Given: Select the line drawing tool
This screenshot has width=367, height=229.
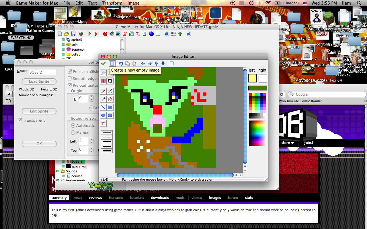Looking at the screenshot, I should click(x=103, y=107).
